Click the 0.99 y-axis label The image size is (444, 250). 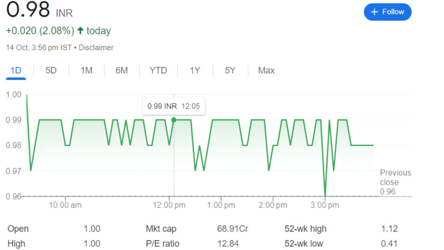coord(14,120)
